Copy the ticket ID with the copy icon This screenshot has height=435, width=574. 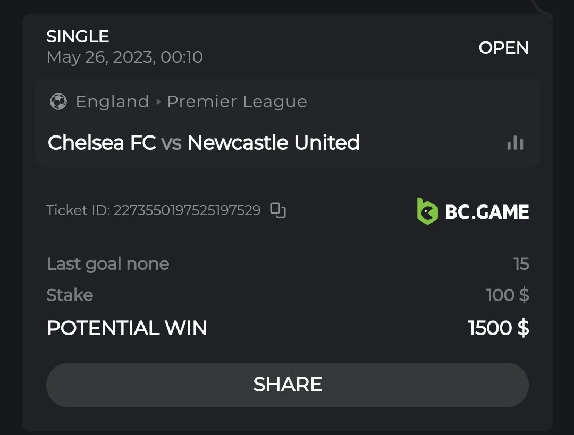278,210
